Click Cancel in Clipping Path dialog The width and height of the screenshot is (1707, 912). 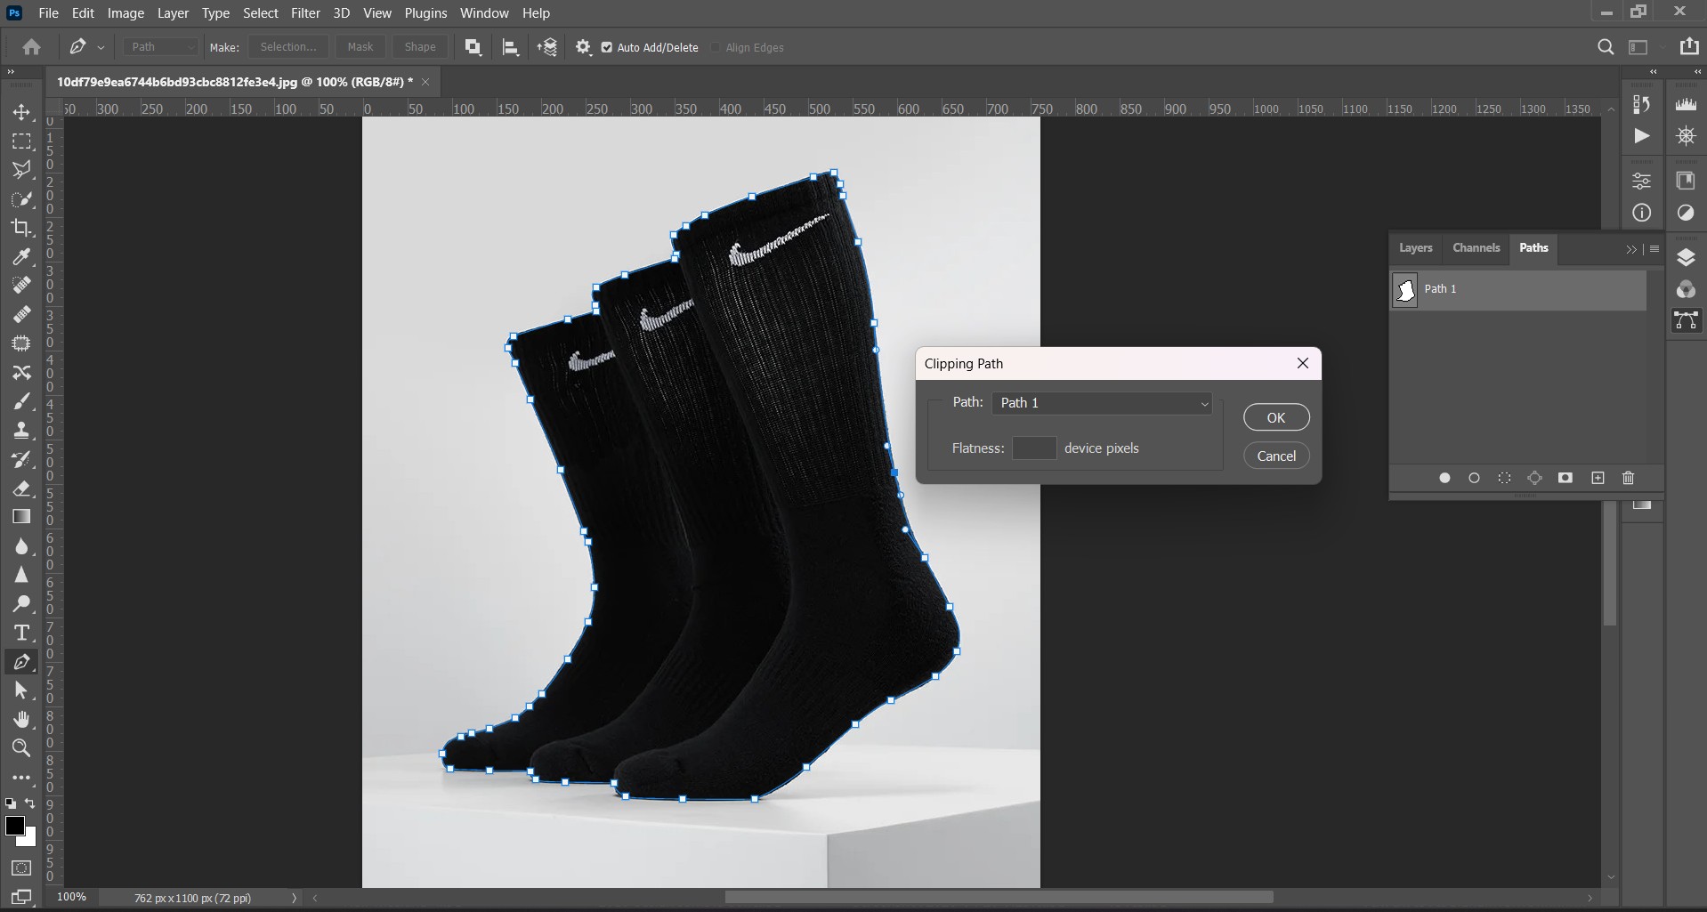1276,456
